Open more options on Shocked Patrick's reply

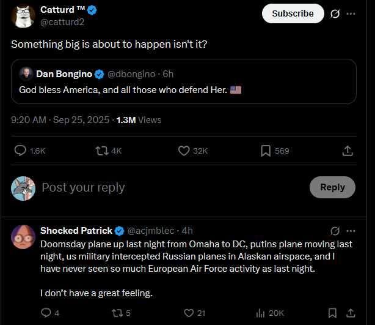(351, 231)
